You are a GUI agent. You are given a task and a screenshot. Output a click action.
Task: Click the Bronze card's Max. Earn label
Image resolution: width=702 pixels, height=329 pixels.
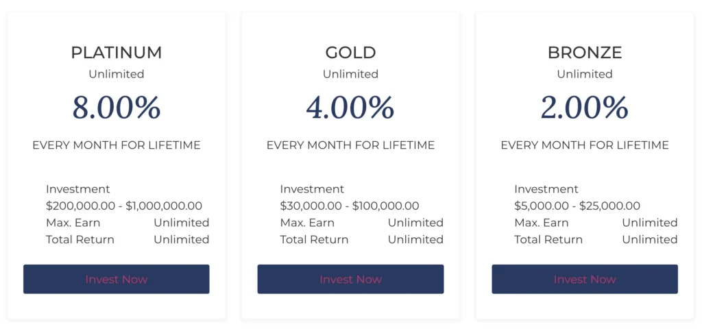(x=542, y=223)
